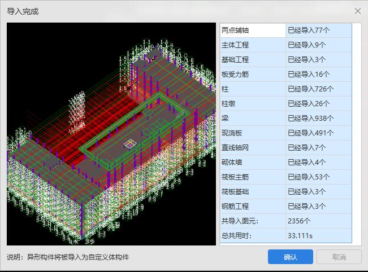368x272 pixels.
Task: Select the 共导入图元 row label
Action: click(x=253, y=221)
